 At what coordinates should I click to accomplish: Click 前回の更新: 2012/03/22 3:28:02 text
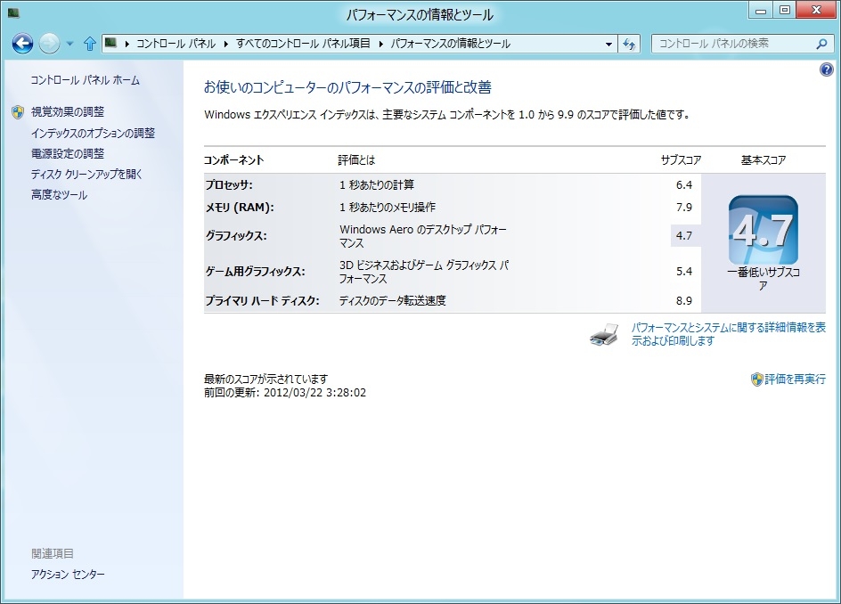(285, 393)
